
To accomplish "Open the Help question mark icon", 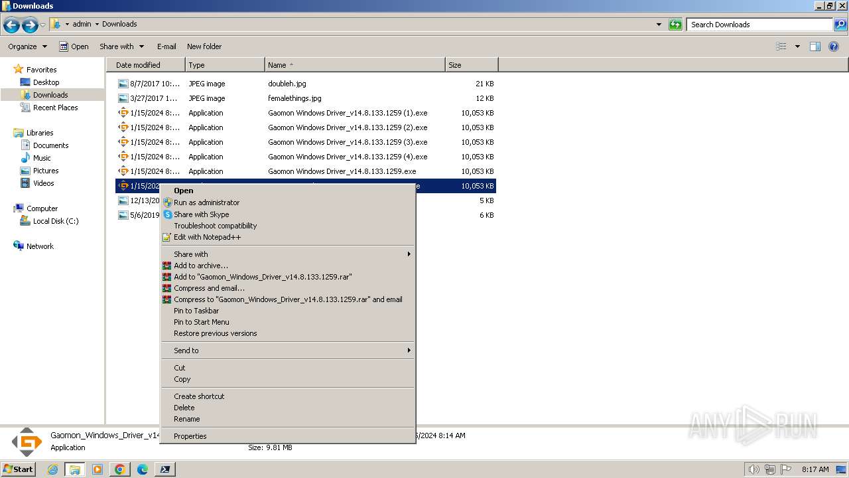I will 834,46.
